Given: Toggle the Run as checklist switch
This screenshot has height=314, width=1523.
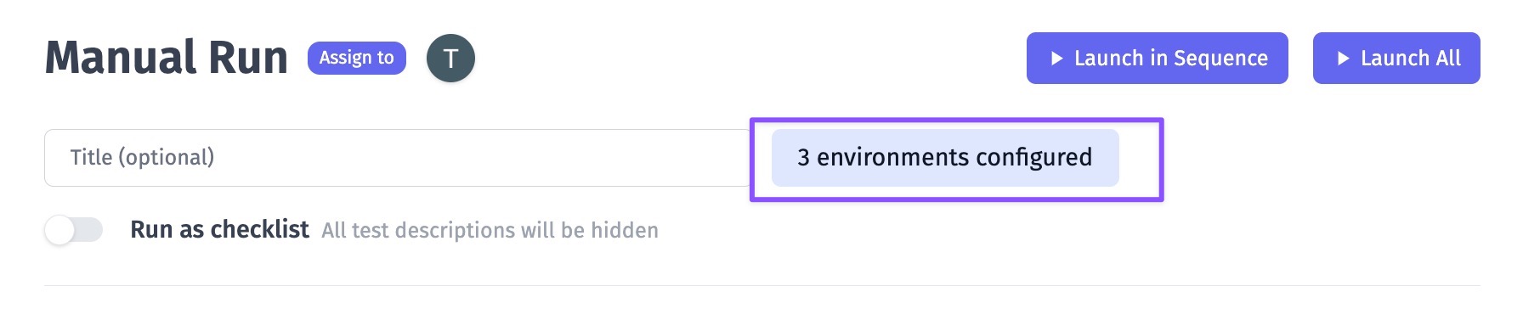Looking at the screenshot, I should (x=74, y=230).
